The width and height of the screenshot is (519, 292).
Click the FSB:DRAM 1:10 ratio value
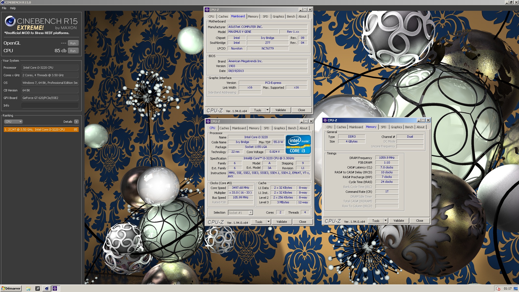[x=387, y=162]
